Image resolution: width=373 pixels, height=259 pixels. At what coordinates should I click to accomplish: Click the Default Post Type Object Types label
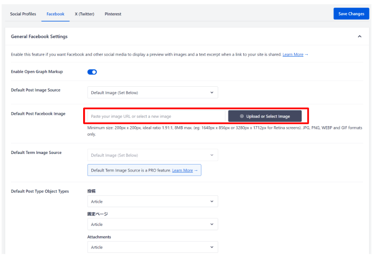click(40, 191)
